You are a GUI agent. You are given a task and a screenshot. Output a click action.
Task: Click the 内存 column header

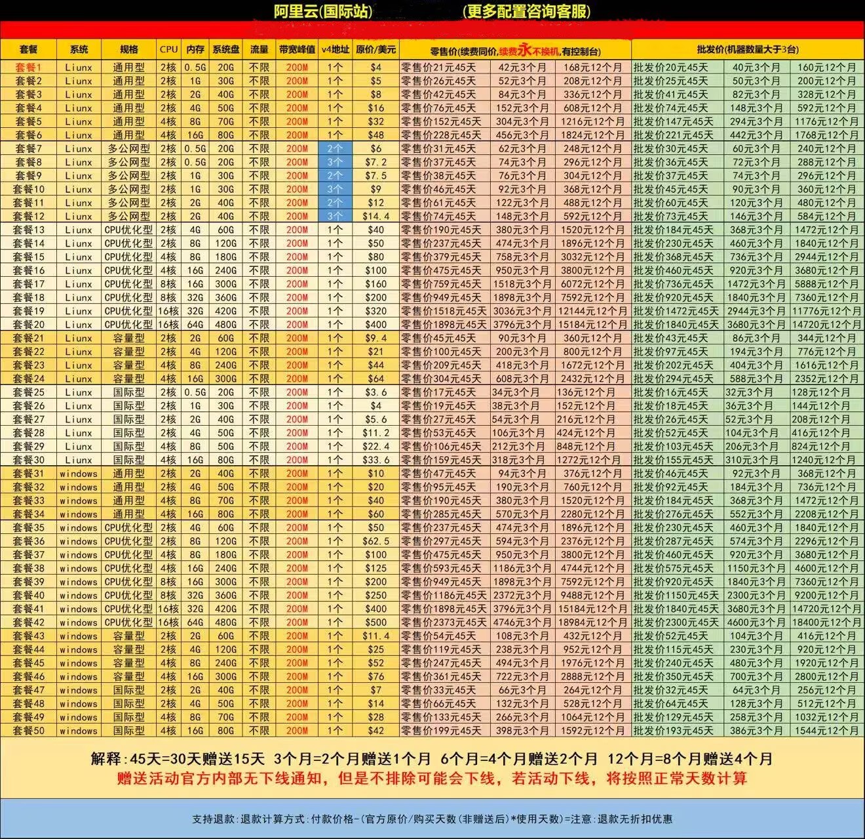point(195,49)
